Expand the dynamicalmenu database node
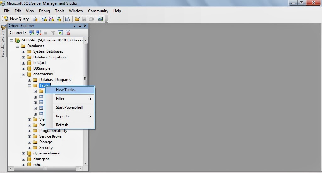The image size is (322, 173). (23, 154)
